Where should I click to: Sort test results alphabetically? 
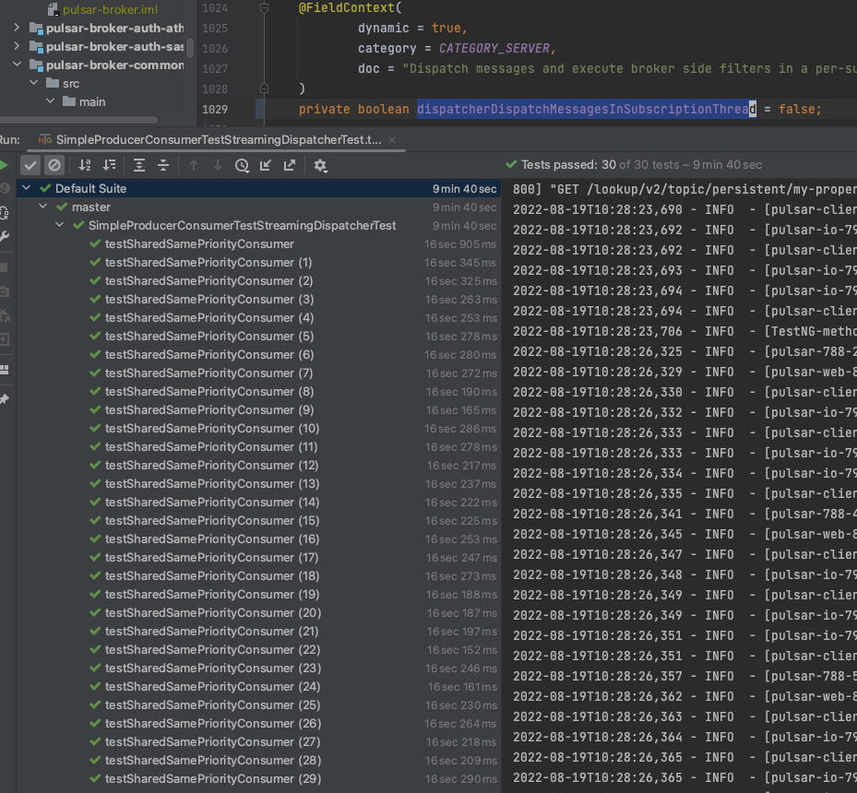click(x=85, y=165)
